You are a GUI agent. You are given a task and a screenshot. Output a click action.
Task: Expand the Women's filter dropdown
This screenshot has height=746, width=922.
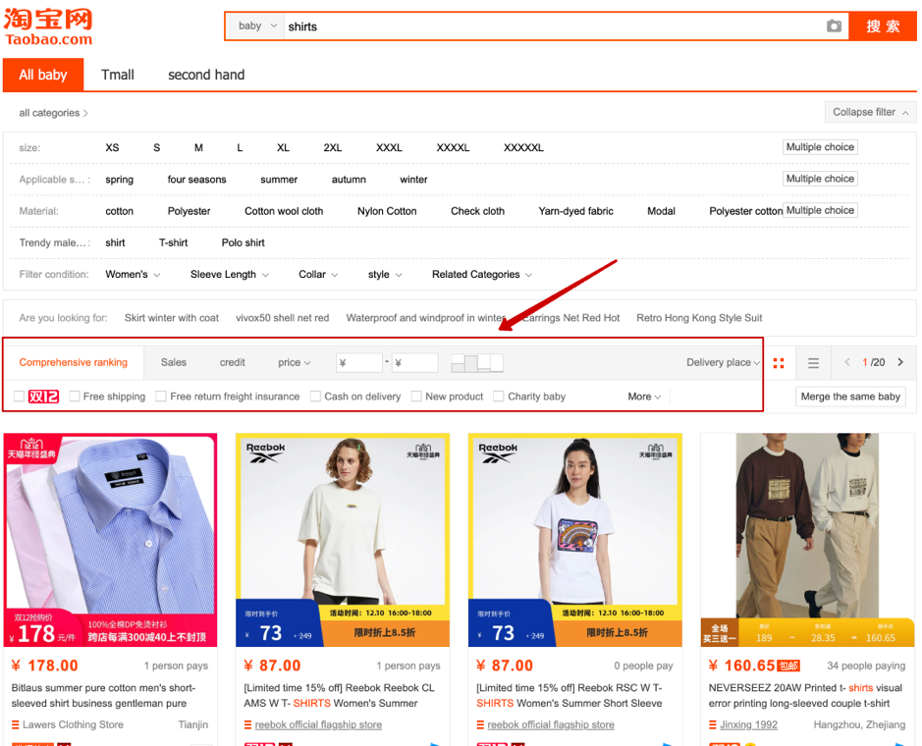coord(133,275)
